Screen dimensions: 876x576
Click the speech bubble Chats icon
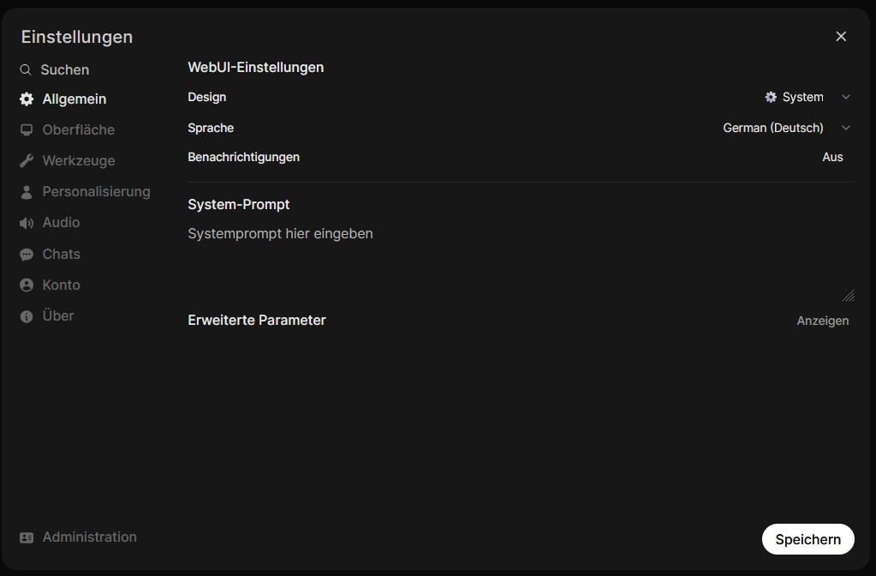click(x=27, y=255)
